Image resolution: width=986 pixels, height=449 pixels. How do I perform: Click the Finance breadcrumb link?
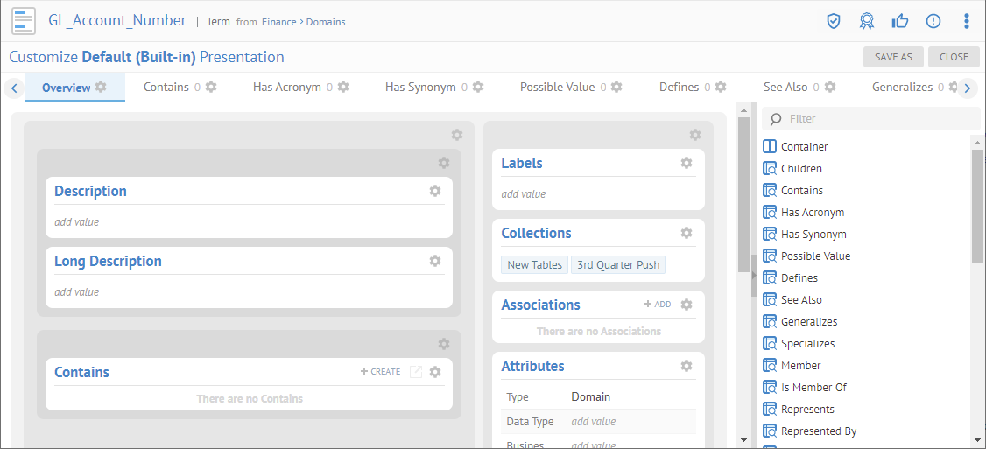(x=279, y=22)
